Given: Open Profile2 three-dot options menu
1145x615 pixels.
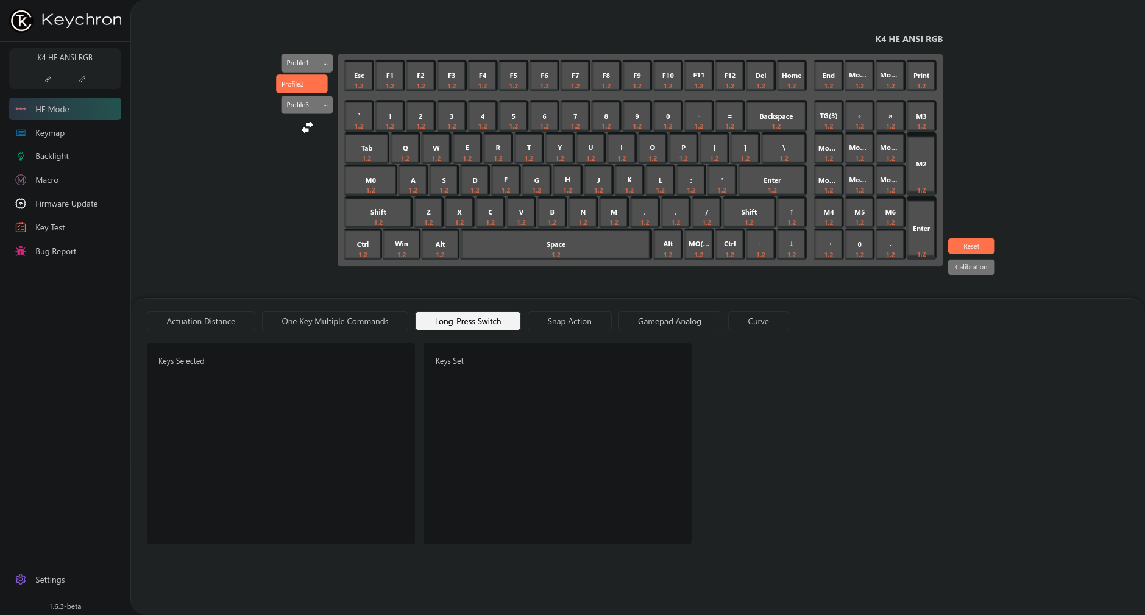Looking at the screenshot, I should [321, 85].
